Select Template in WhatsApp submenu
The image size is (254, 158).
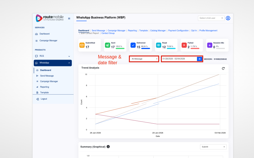pyautogui.click(x=44, y=93)
